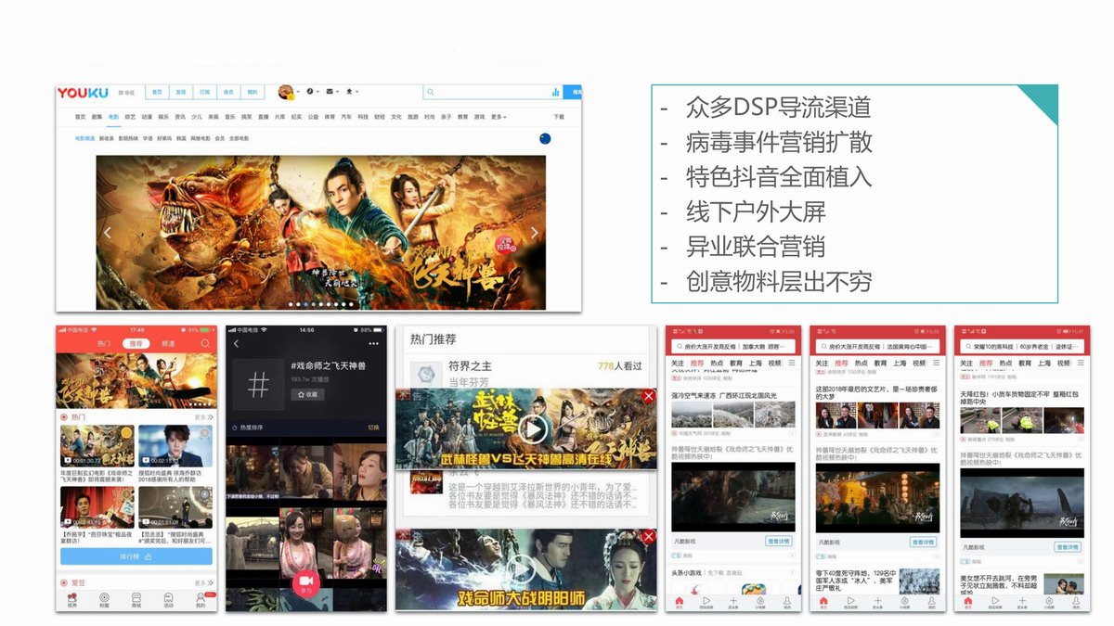
Task: Go to the next Youku carousel slide
Action: point(534,233)
